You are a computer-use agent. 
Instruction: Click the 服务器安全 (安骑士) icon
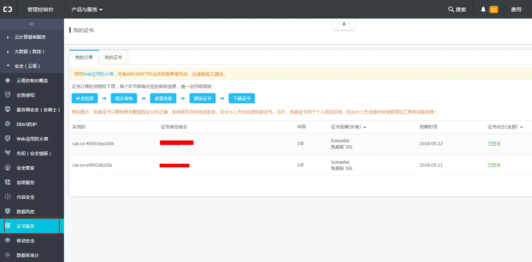click(8, 110)
